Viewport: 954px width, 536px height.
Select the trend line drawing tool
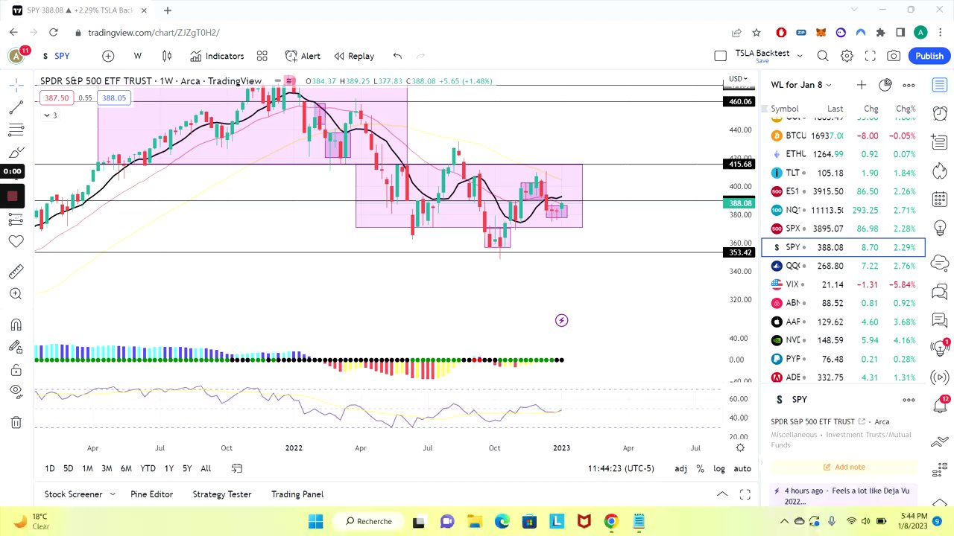(x=16, y=108)
